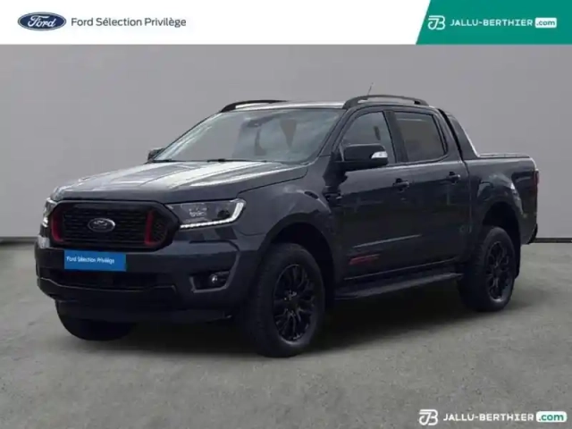Click the blue Ford oval logo in header

tap(42, 21)
